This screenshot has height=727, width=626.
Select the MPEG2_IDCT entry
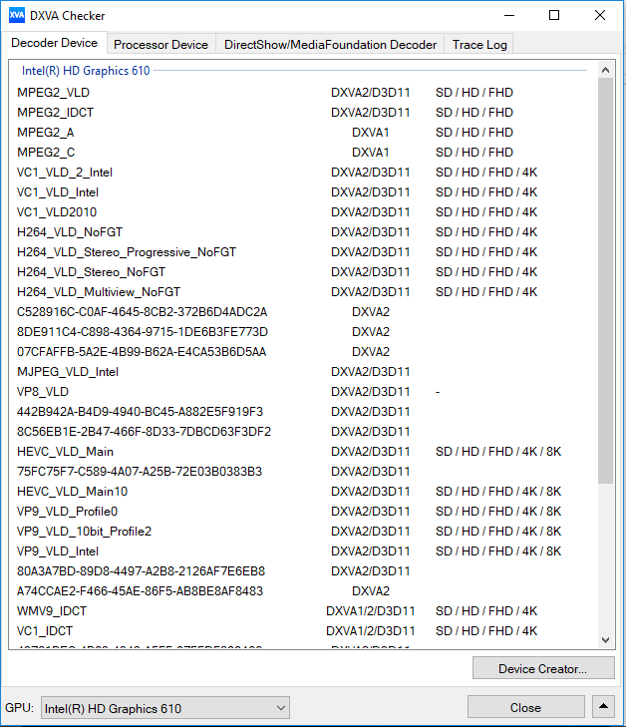point(302,113)
